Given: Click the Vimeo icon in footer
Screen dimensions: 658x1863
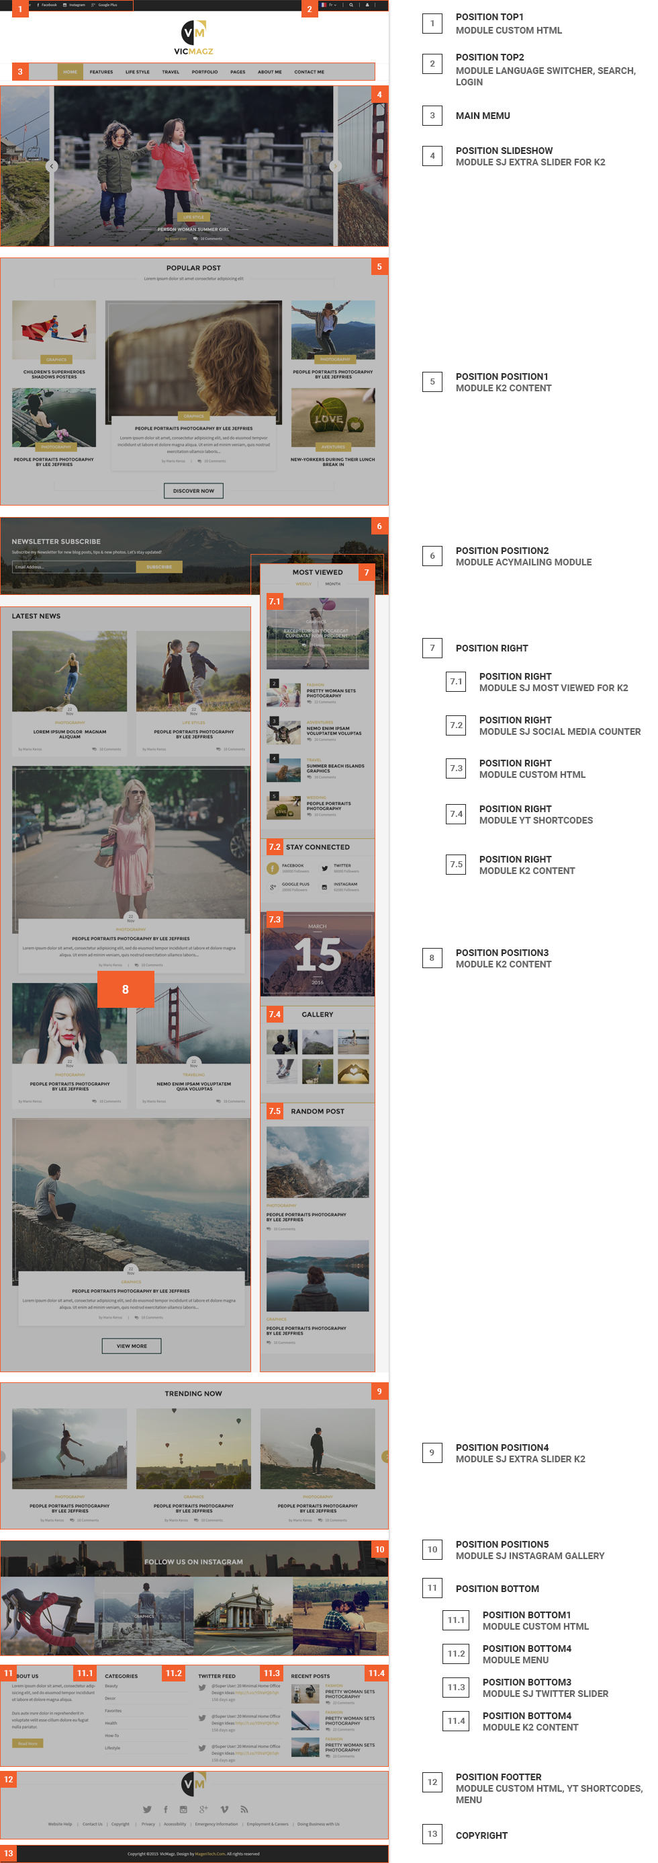Looking at the screenshot, I should (x=224, y=1809).
